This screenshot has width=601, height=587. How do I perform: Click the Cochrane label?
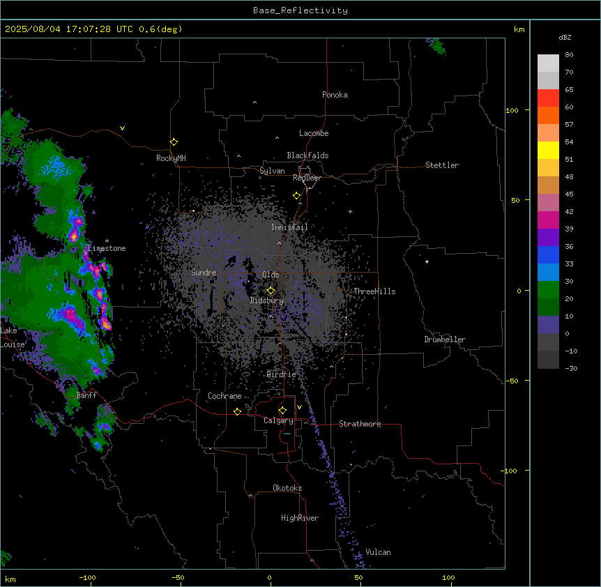[225, 396]
